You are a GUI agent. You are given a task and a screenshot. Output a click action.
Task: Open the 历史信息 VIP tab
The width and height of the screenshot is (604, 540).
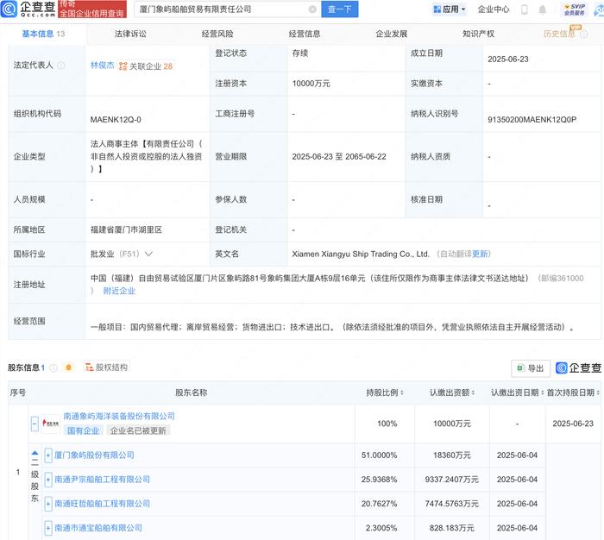(x=559, y=34)
